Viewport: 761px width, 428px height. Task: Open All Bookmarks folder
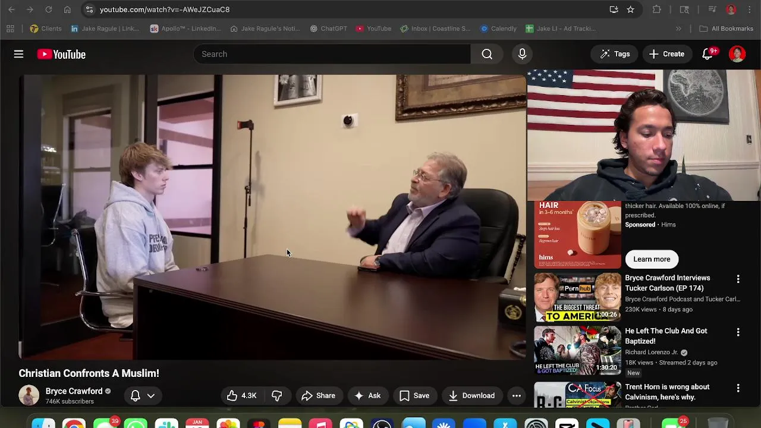coord(726,29)
